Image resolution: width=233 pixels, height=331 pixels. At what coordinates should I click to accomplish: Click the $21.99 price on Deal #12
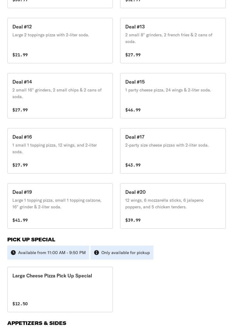pos(20,55)
